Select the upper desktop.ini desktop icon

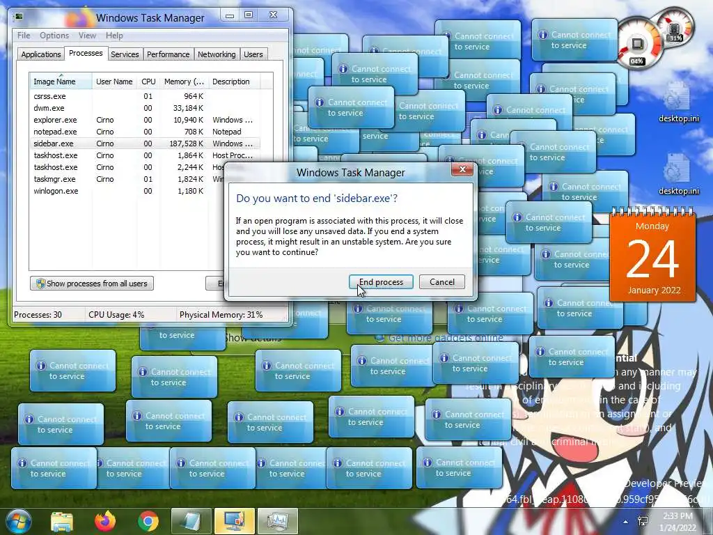pos(678,102)
